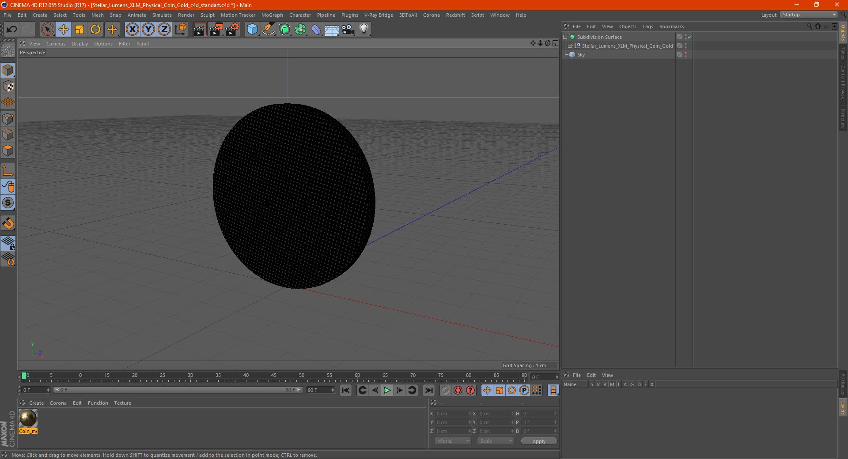Open viewport Options menu

coord(103,44)
